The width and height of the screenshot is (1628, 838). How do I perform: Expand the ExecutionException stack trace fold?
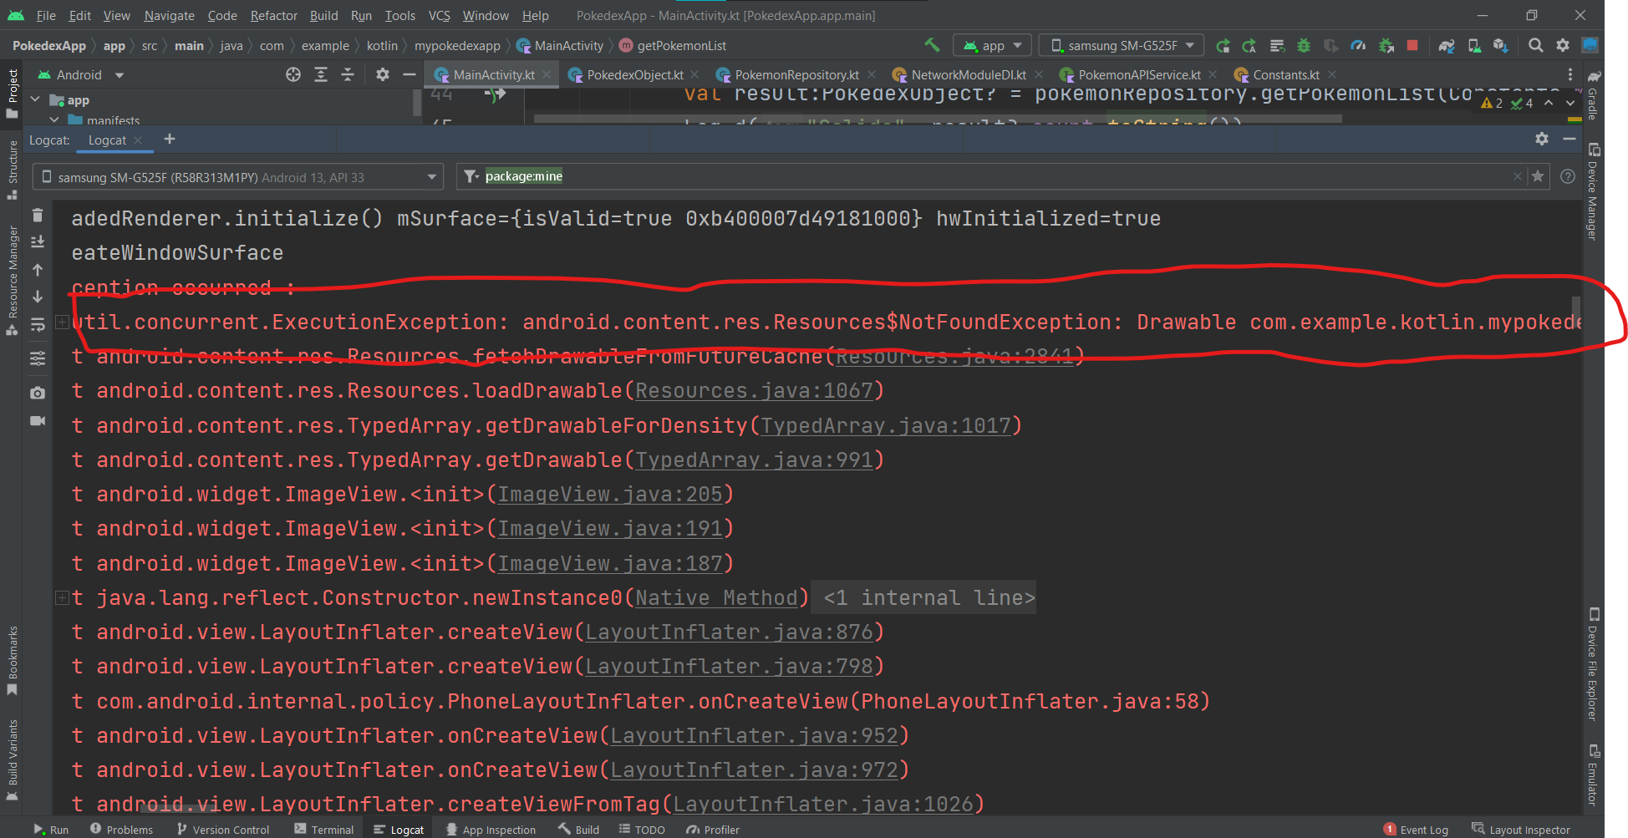click(x=62, y=322)
